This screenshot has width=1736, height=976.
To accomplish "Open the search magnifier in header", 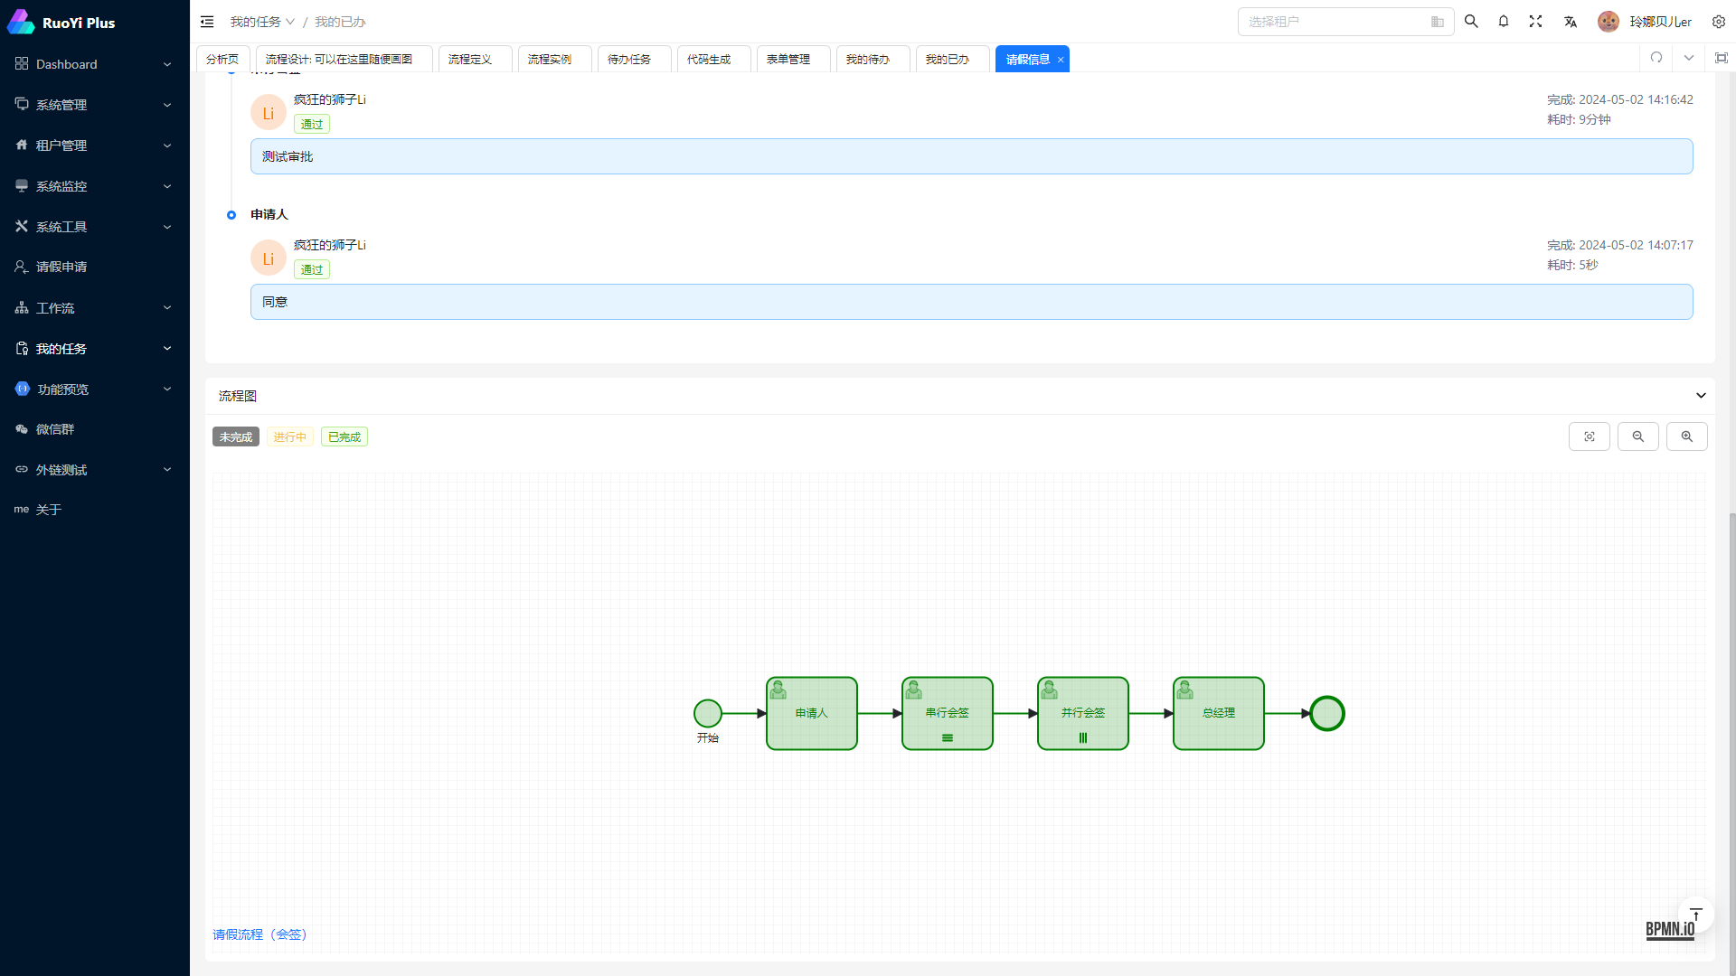I will click(x=1471, y=22).
